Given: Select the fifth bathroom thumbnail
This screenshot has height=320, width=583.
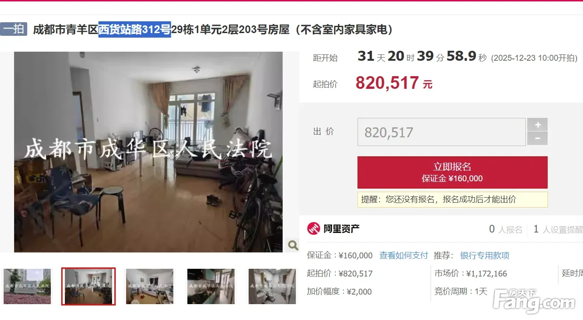Looking at the screenshot, I should coord(272,286).
